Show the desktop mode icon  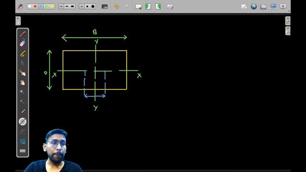[273, 7]
